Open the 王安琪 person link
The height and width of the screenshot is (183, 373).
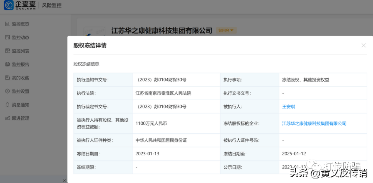click(288, 107)
